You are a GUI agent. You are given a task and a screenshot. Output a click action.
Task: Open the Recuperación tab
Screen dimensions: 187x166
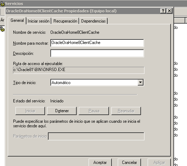pyautogui.click(x=65, y=21)
